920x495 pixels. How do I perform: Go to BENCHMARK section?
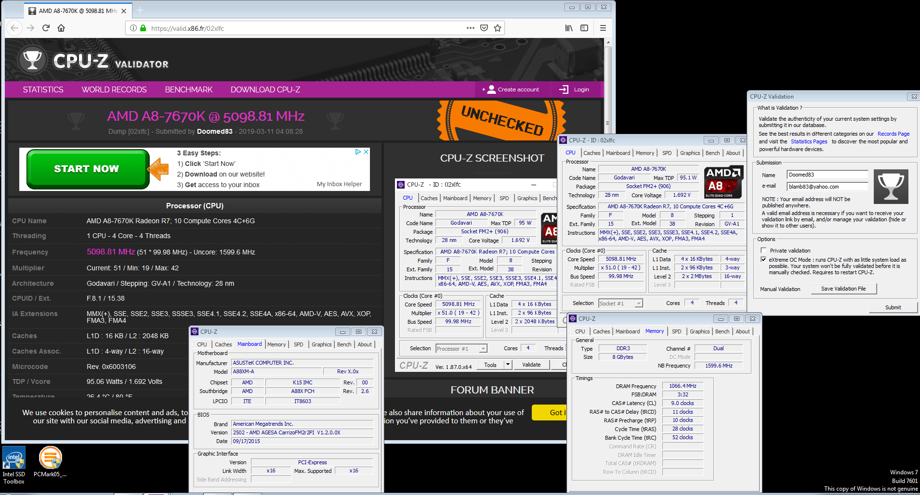coord(189,89)
